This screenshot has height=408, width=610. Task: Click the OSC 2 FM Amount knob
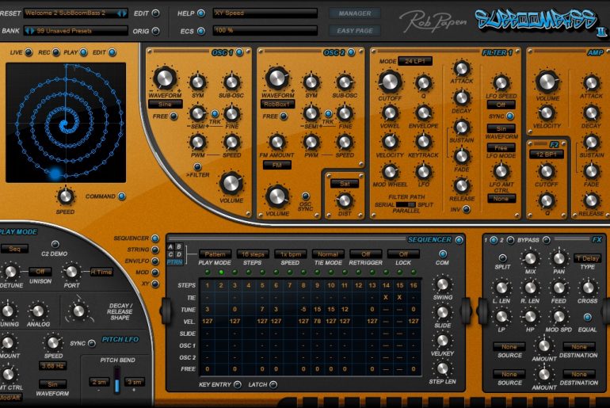pyautogui.click(x=277, y=142)
